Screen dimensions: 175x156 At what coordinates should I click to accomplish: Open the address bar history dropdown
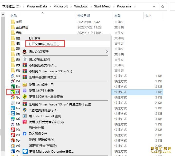(x=154, y=6)
